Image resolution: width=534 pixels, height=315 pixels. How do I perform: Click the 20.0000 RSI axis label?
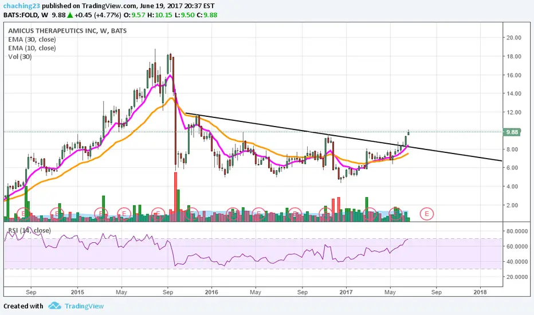coord(517,277)
